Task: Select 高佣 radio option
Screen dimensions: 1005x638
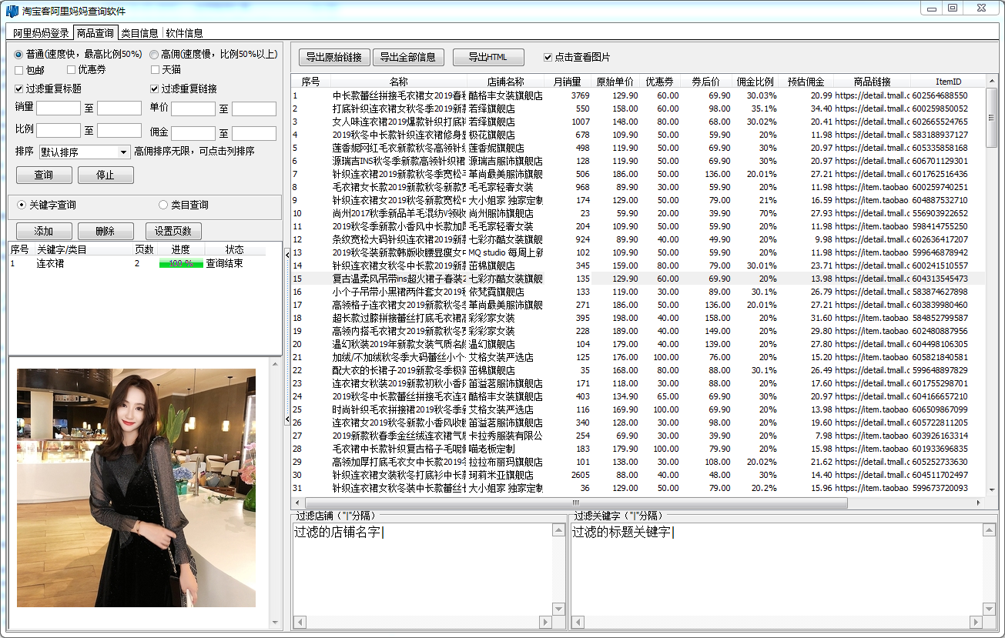Action: 154,55
